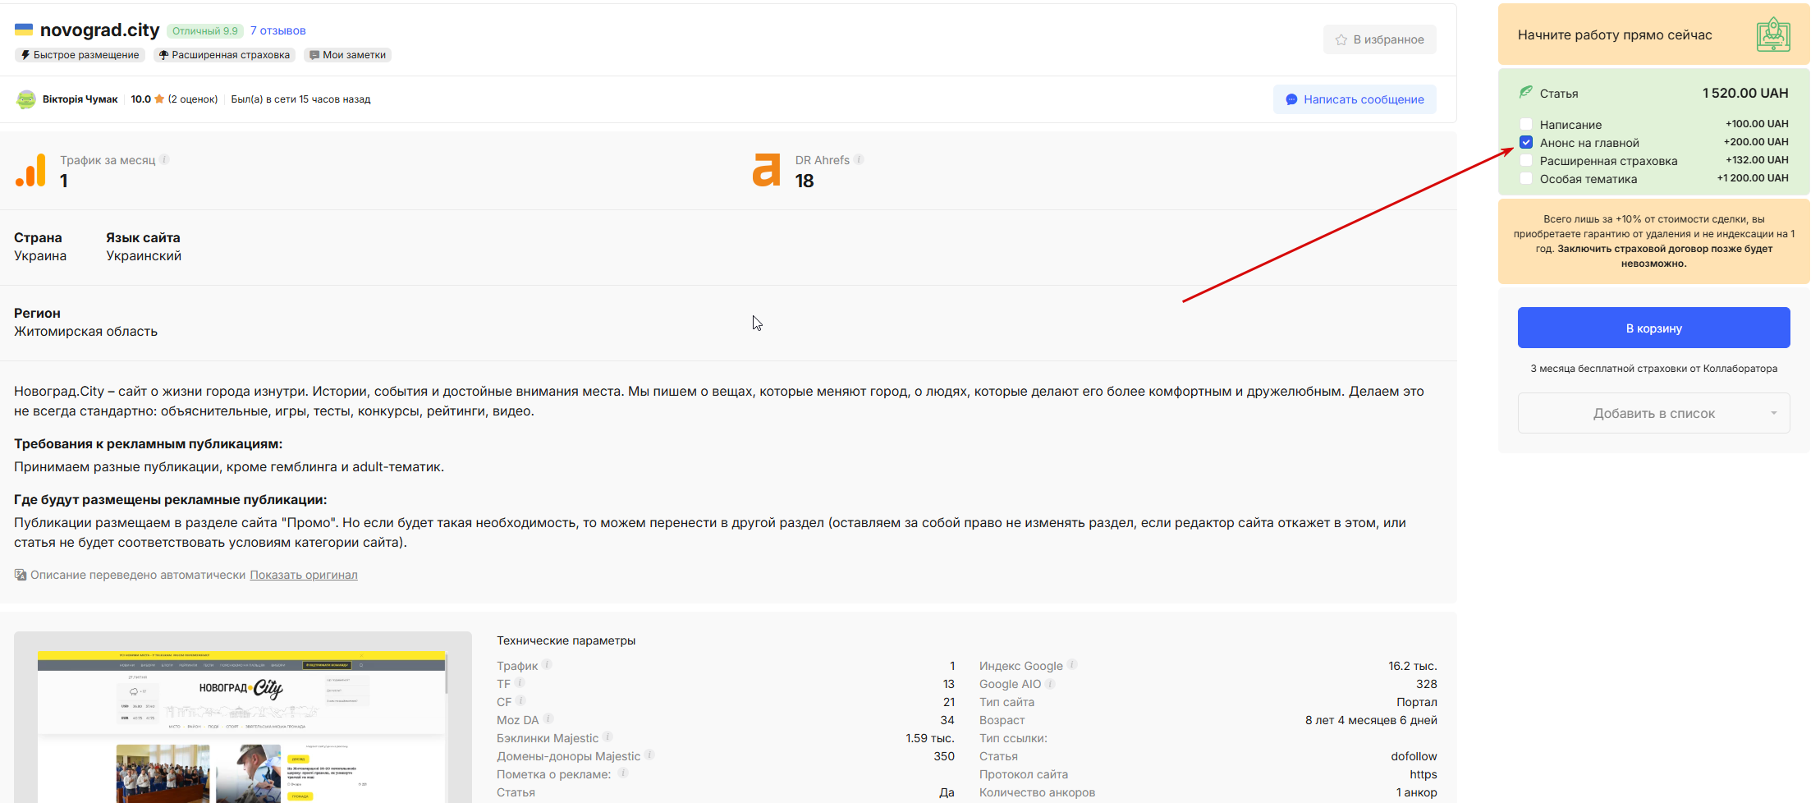Click the note icon on Мои заметки tag
This screenshot has width=1820, height=803.
314,55
